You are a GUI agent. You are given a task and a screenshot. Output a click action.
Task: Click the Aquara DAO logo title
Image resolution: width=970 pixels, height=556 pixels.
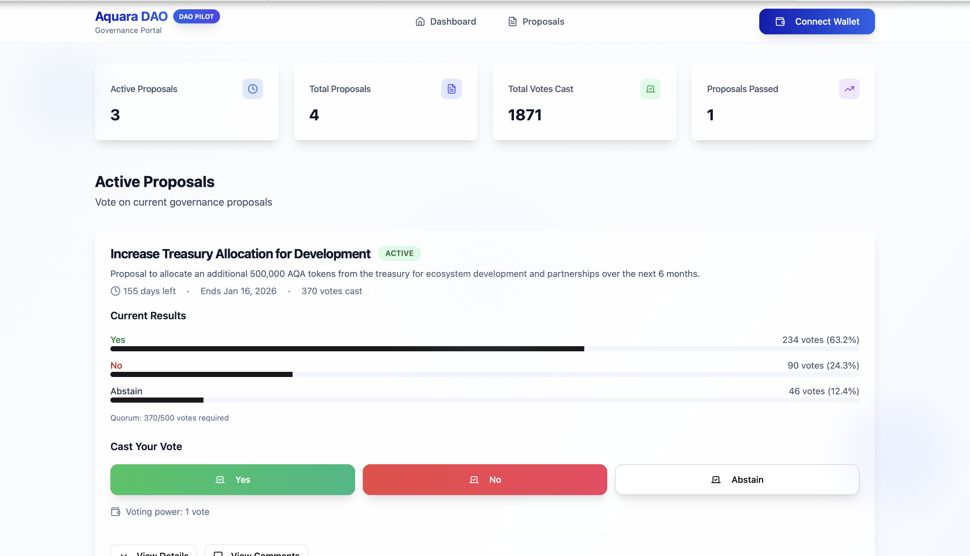(131, 16)
